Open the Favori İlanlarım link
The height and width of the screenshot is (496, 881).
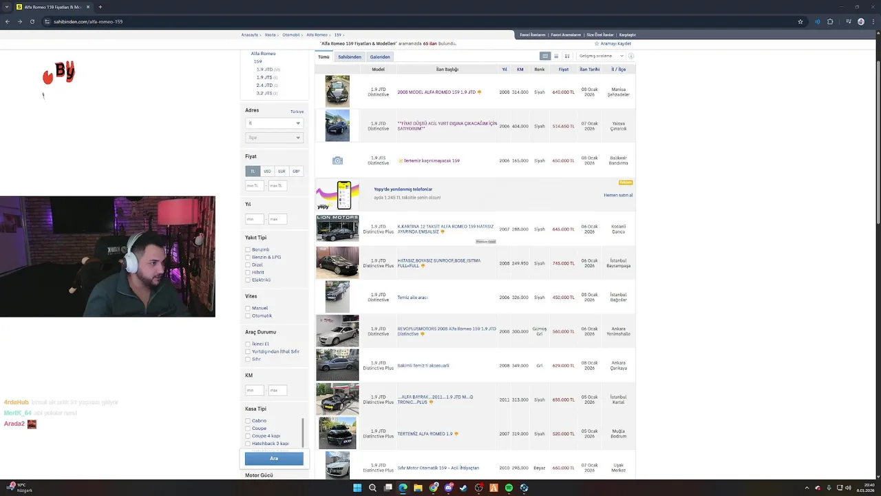(533, 34)
